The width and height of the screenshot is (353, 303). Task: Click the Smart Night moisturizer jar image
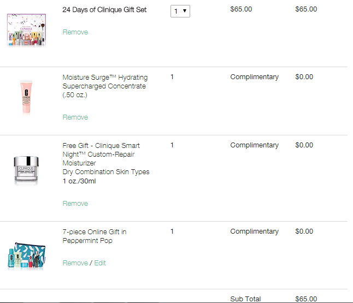[x=27, y=170]
